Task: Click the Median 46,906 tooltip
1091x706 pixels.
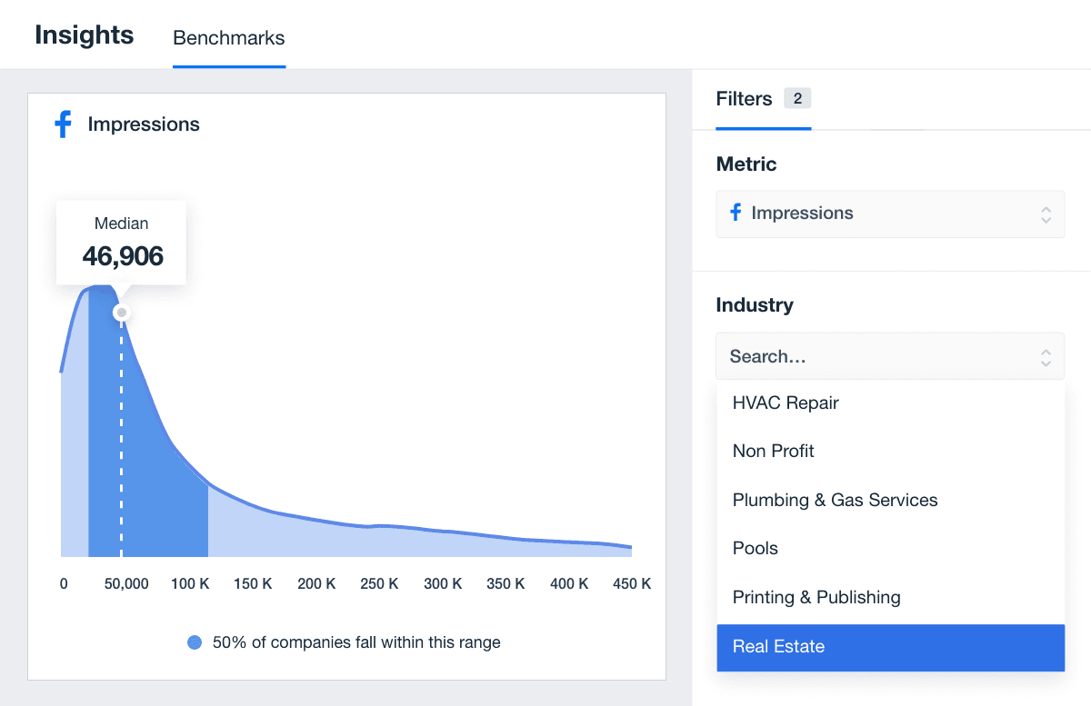Action: [122, 243]
